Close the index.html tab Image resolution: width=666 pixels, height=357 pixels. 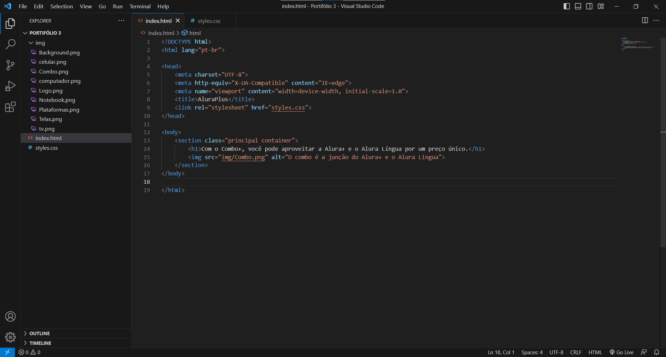click(178, 20)
